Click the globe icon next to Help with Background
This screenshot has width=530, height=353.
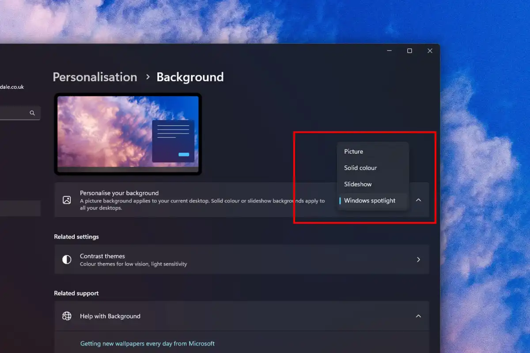pos(67,316)
